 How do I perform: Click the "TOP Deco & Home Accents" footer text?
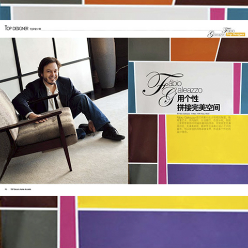pyautogui.click(x=21, y=189)
